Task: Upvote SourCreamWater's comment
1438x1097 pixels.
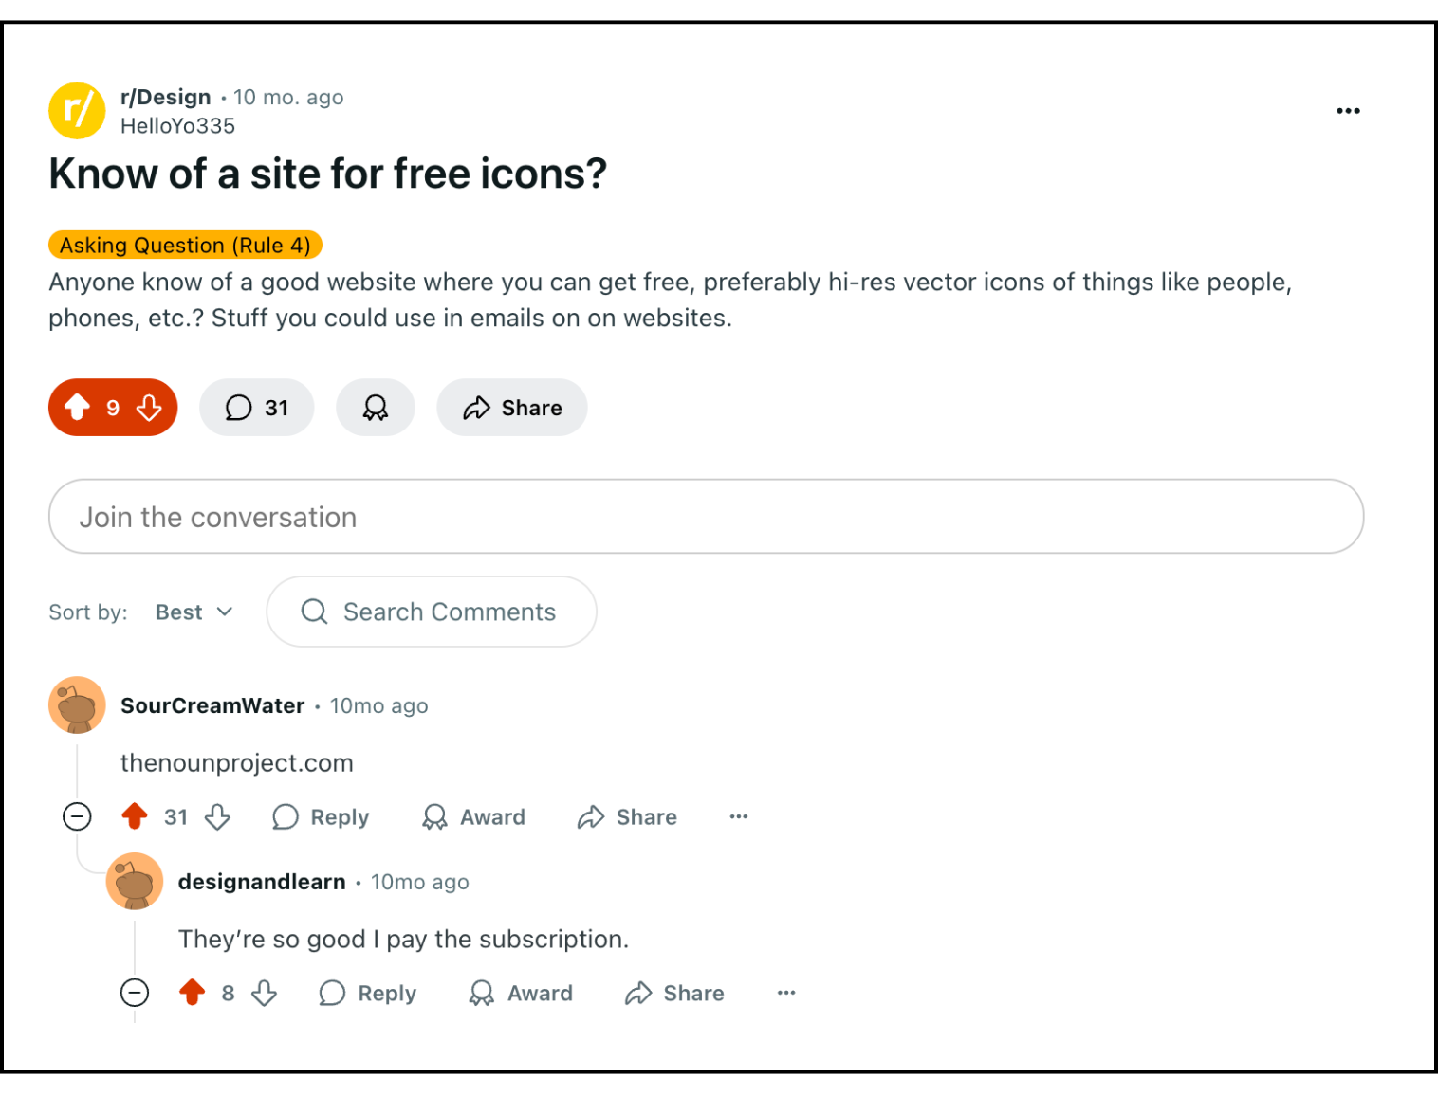Action: [135, 816]
